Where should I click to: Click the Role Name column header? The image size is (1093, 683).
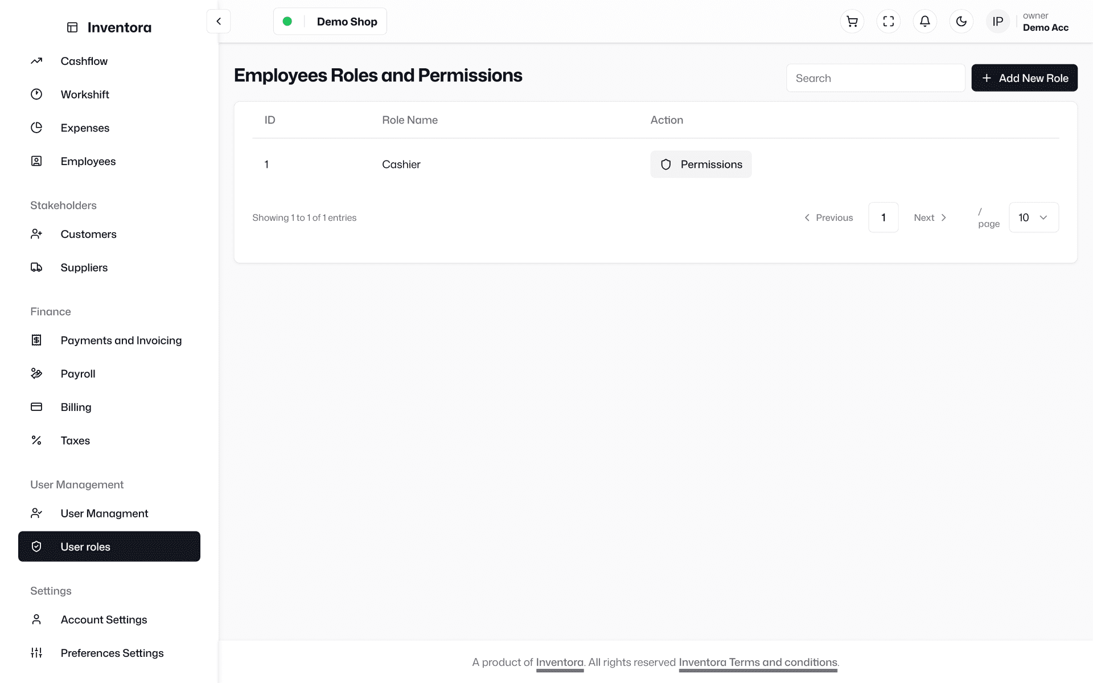(x=410, y=120)
